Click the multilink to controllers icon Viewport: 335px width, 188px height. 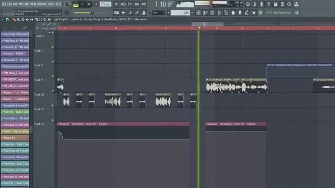click(144, 13)
